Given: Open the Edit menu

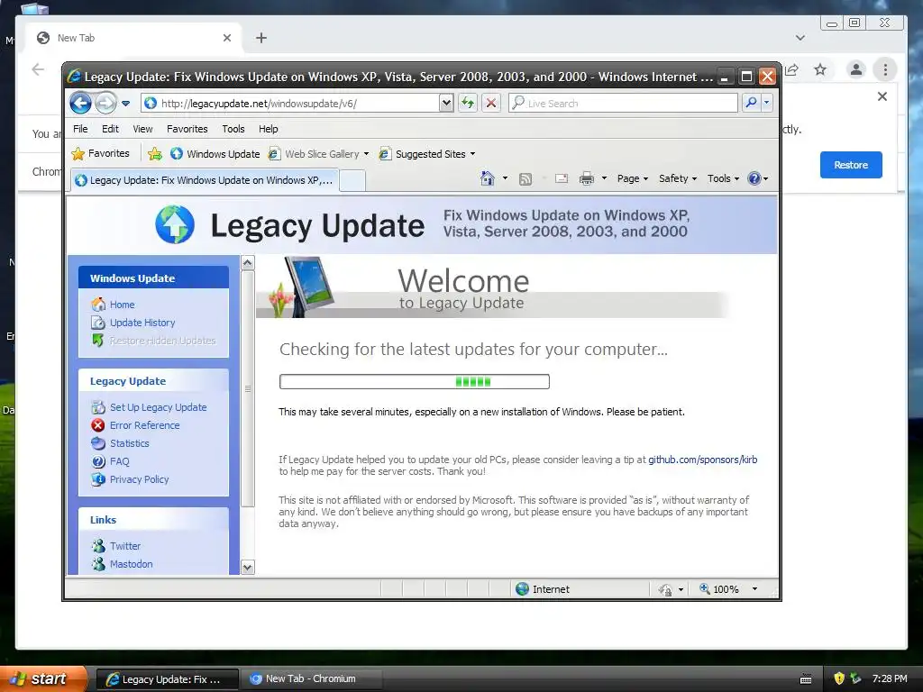Looking at the screenshot, I should pos(110,129).
